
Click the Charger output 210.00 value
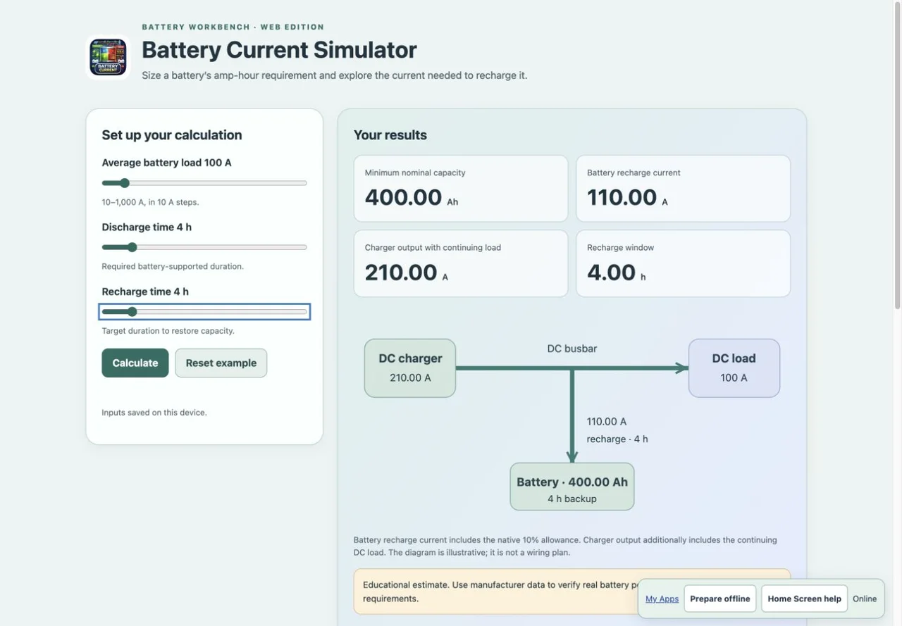pos(401,272)
